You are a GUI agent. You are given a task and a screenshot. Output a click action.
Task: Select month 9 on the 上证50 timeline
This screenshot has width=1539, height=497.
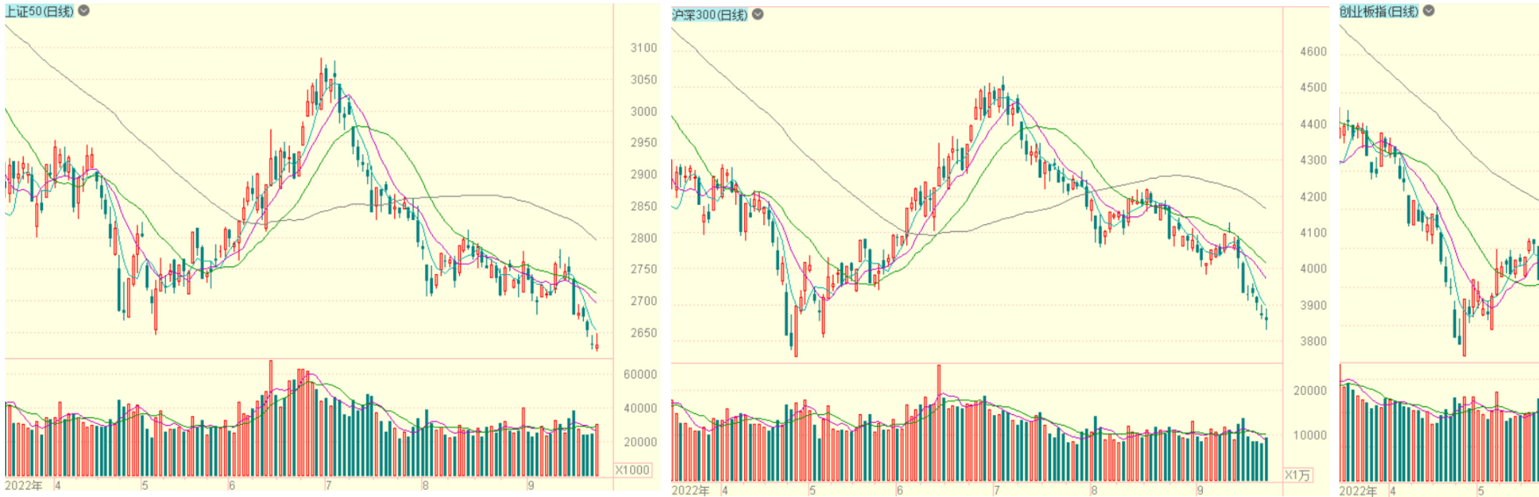[531, 486]
